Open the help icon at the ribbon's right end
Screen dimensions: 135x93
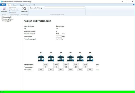[x=134, y=5]
